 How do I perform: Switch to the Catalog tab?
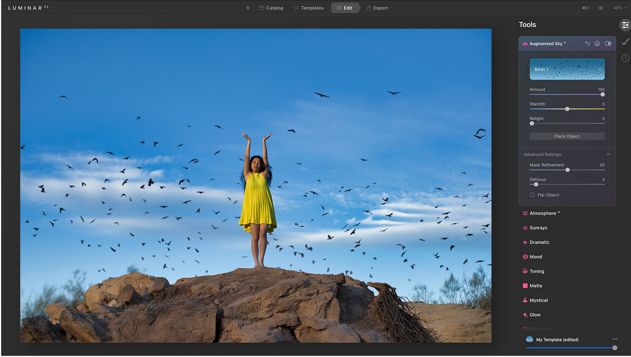(x=271, y=8)
